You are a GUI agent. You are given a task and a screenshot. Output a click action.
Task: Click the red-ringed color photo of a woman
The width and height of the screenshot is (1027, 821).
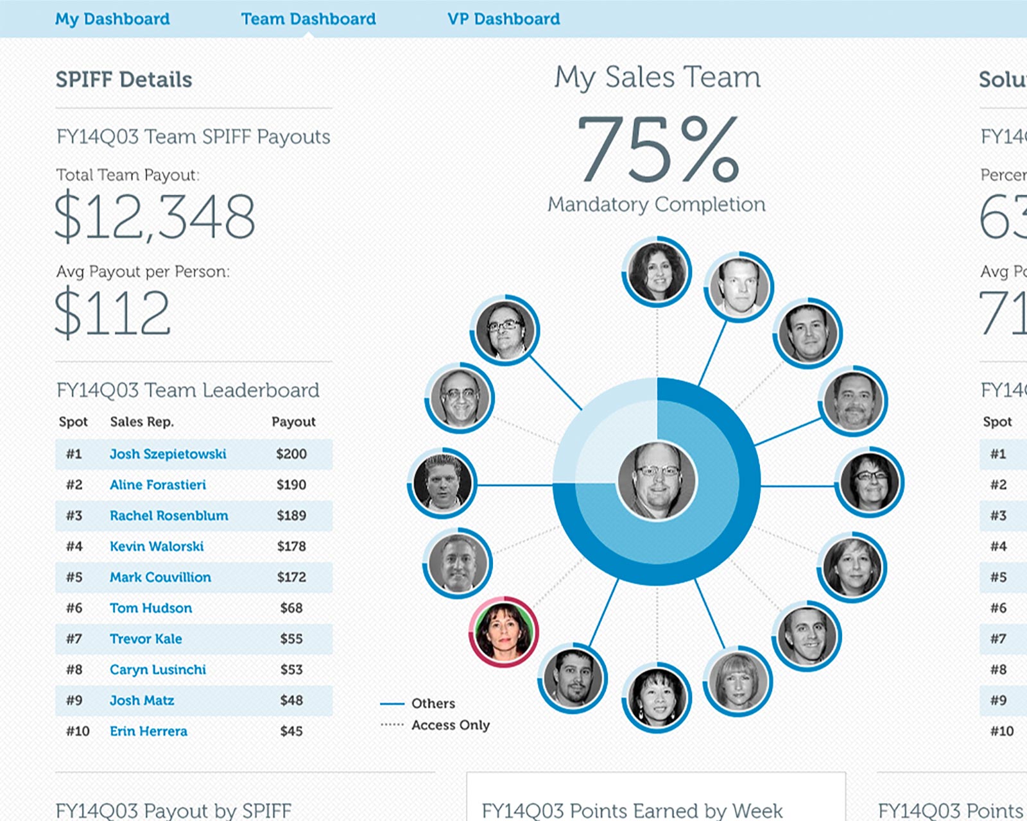[504, 632]
